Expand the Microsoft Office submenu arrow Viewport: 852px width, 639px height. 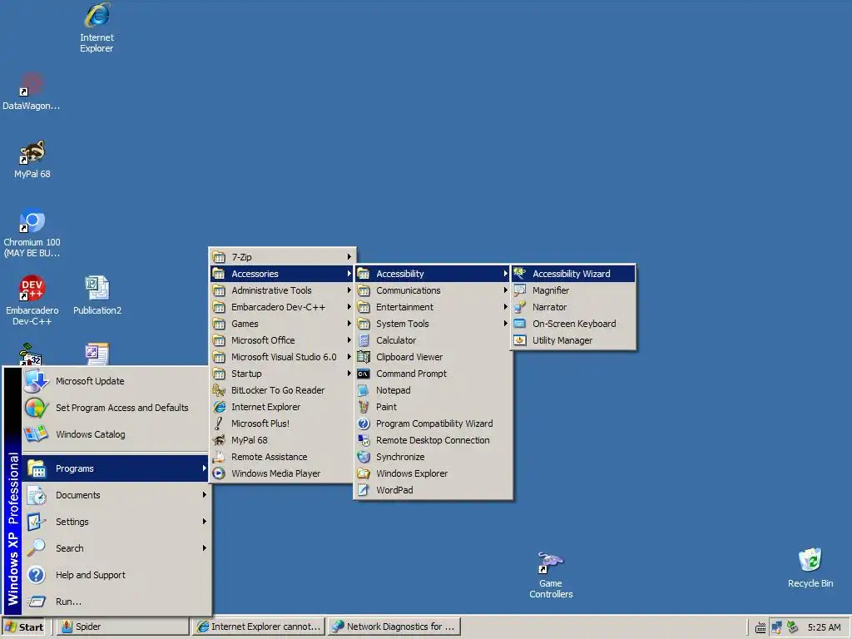[x=349, y=340]
